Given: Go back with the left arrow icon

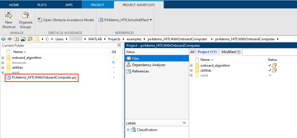Looking at the screenshot, I should pos(3,39).
